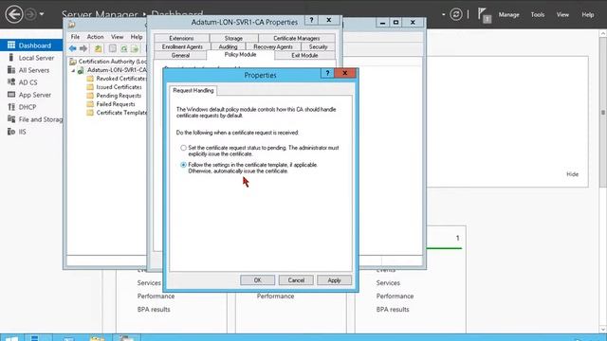Click the help question mark on Properties dialog
607x341 pixels.
point(327,73)
